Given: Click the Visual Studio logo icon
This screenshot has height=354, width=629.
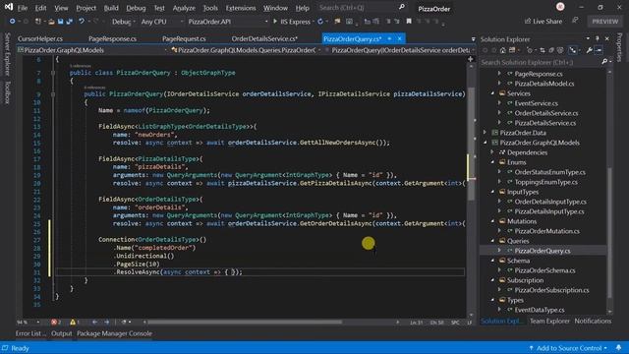Looking at the screenshot, I should 9,7.
